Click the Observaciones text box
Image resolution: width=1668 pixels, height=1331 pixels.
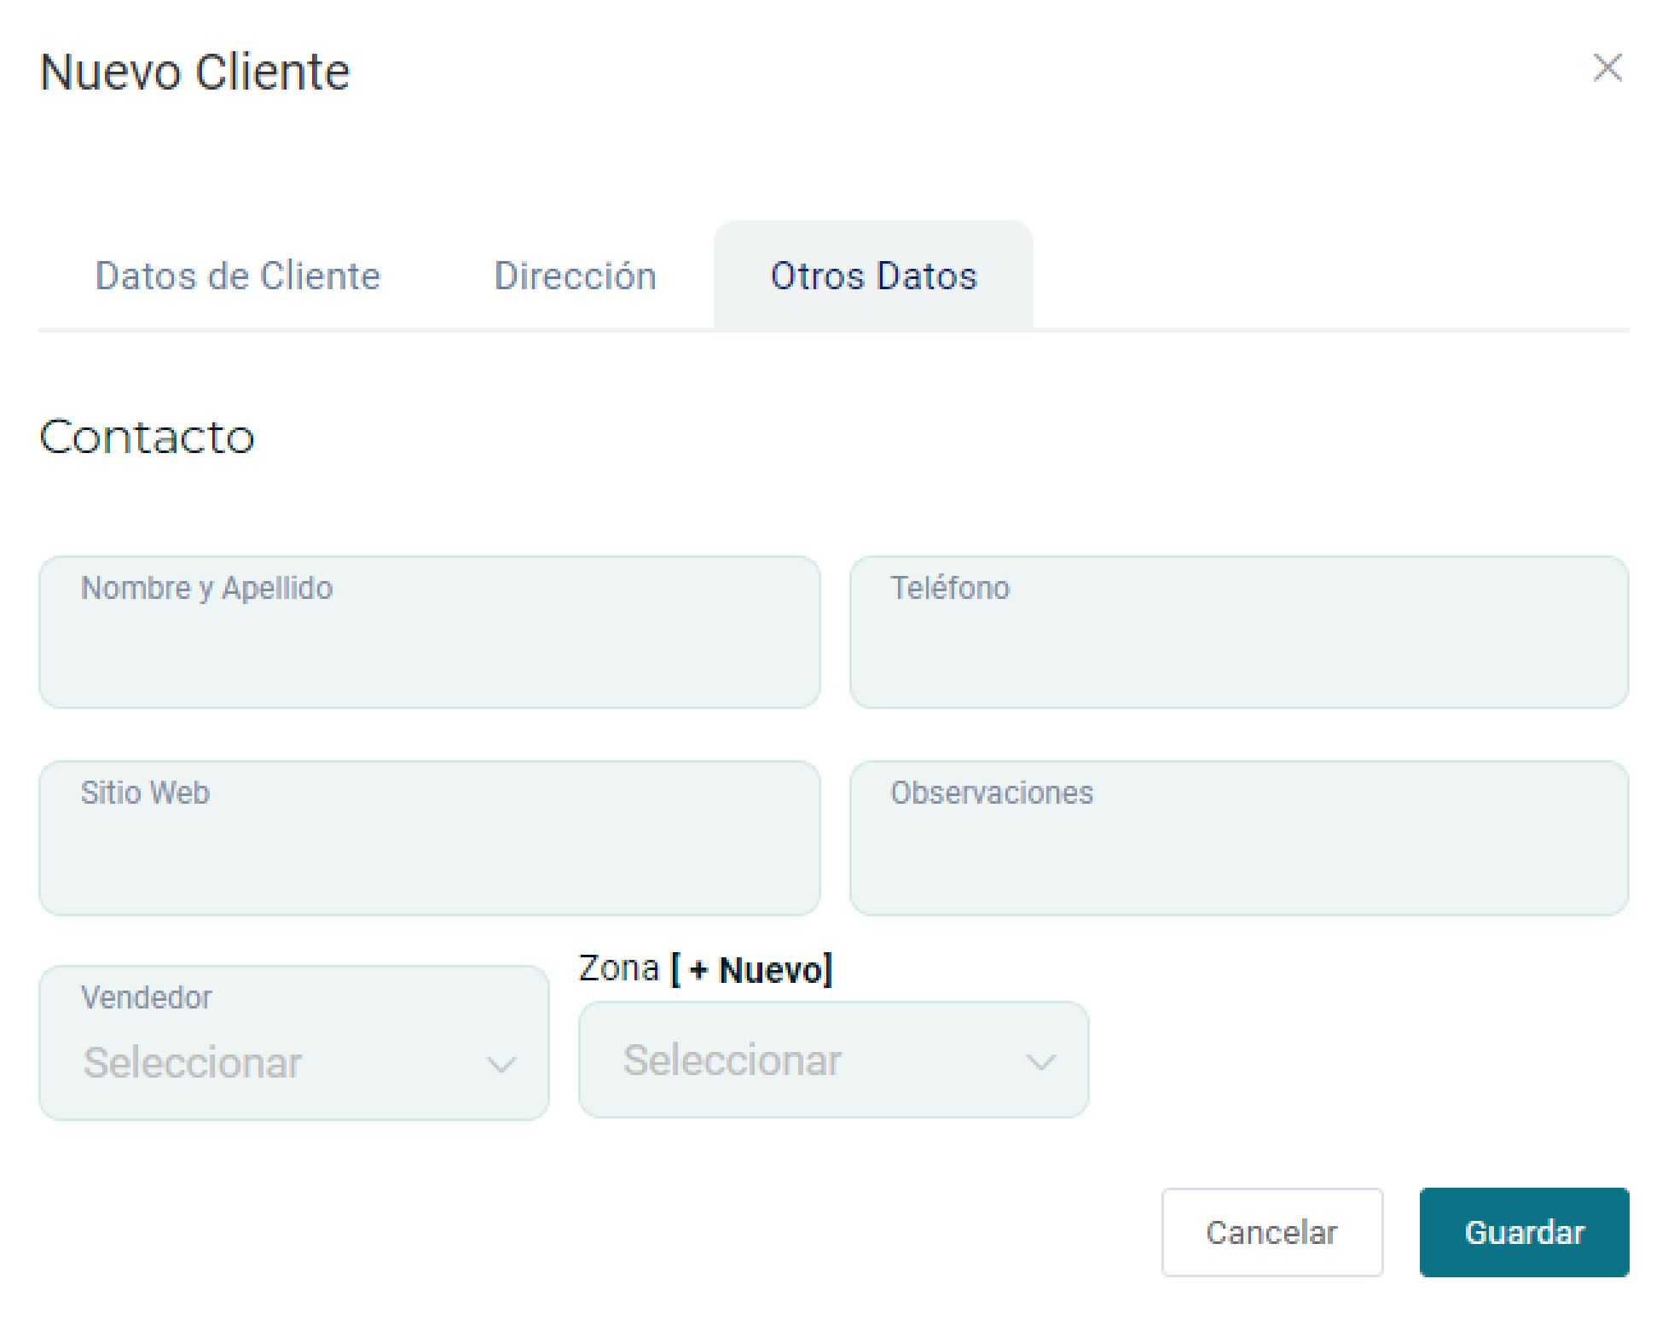(1238, 838)
